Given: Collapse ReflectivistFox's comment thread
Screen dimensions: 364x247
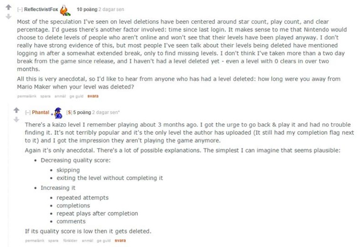Looking at the screenshot, I should pyautogui.click(x=20, y=9).
